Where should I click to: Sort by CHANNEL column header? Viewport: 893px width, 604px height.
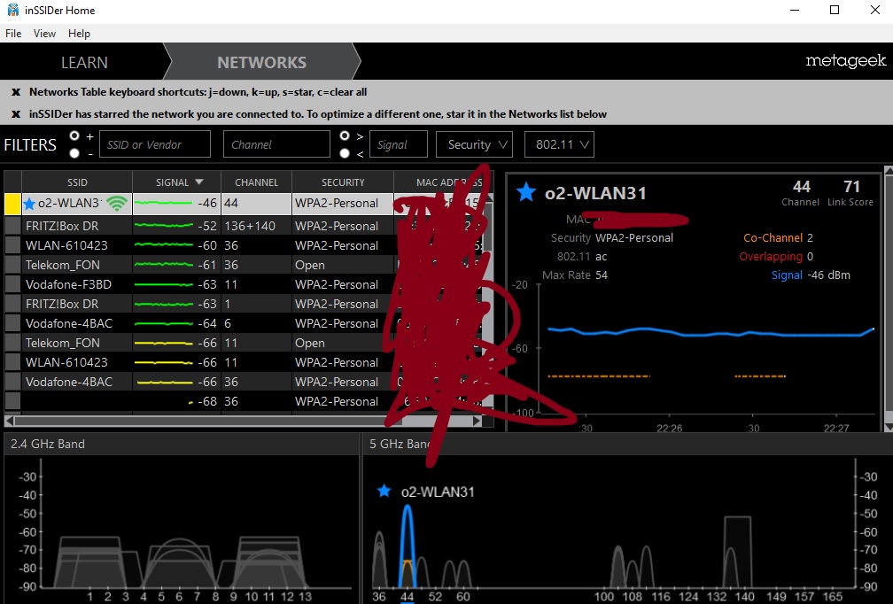pos(256,182)
